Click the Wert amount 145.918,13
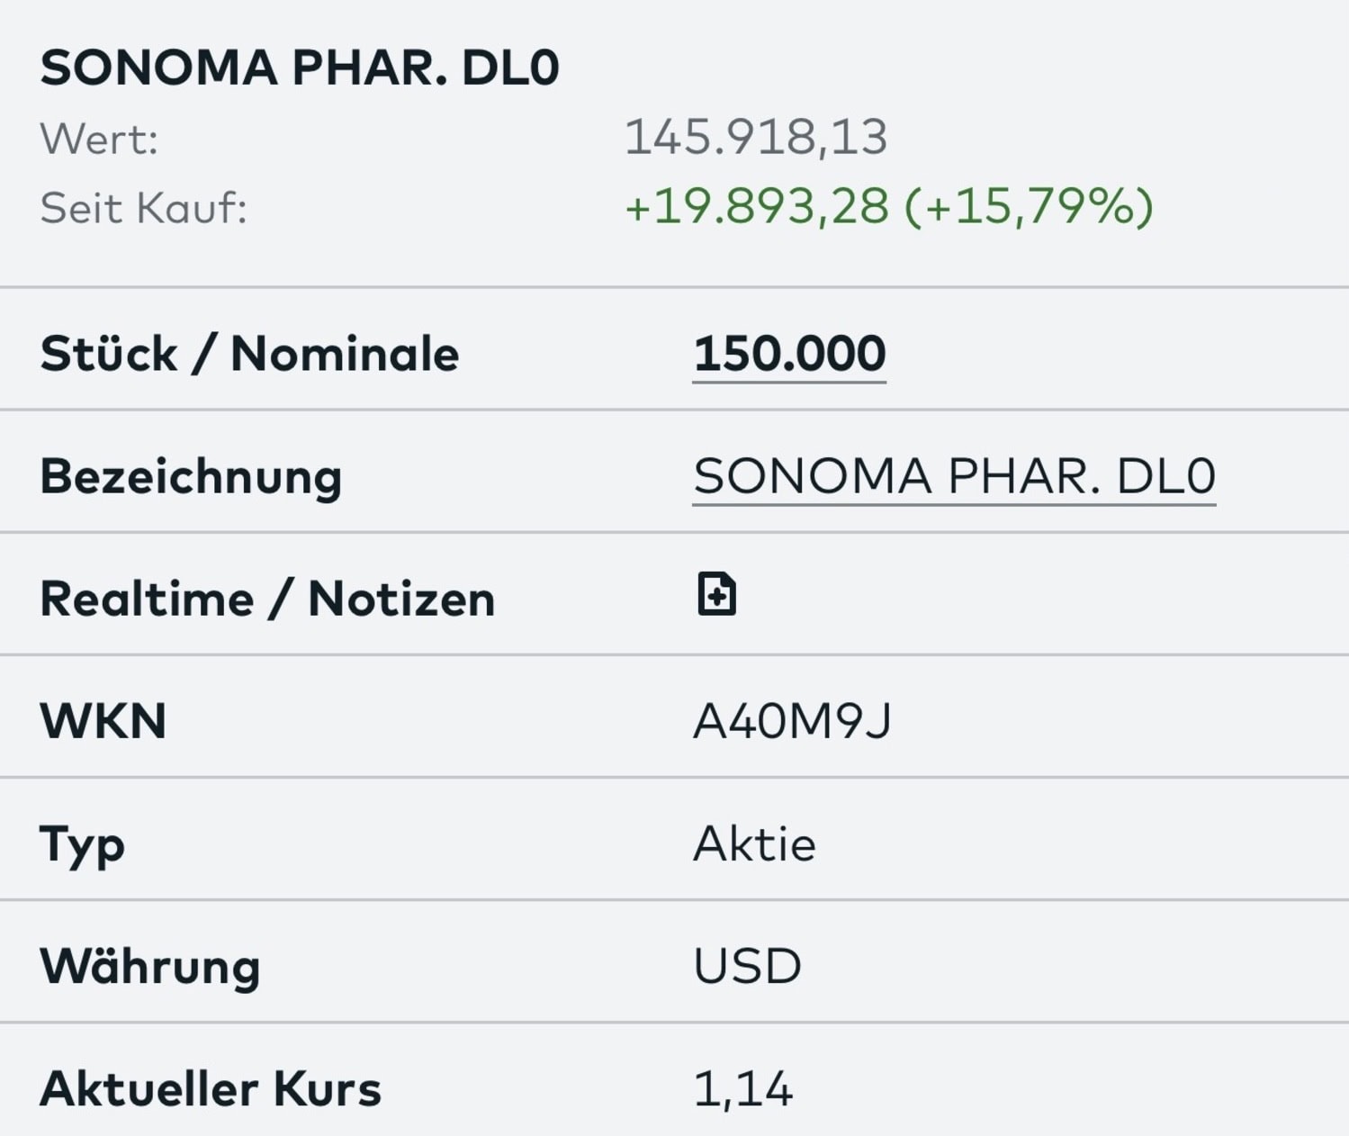Viewport: 1349px width, 1136px height. [x=756, y=137]
